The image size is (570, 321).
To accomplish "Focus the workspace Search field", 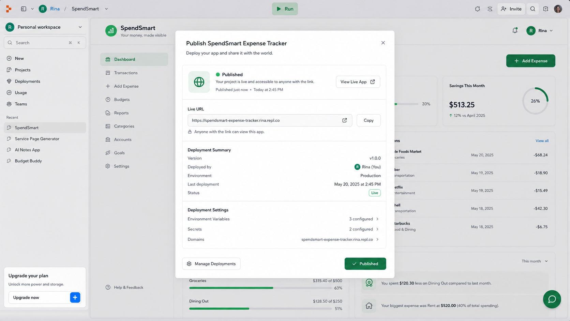I will (45, 43).
